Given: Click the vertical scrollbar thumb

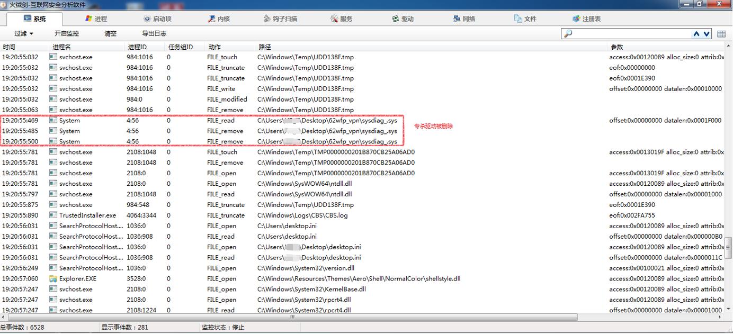Looking at the screenshot, I should pyautogui.click(x=728, y=247).
